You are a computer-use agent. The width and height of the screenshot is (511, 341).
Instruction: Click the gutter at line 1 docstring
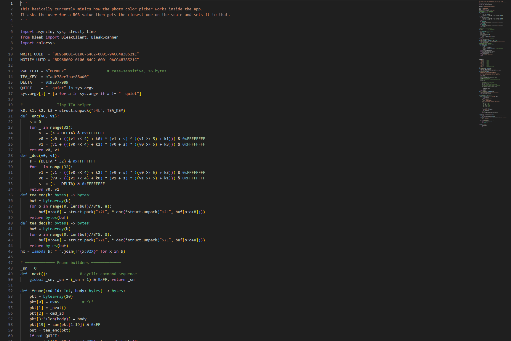click(x=11, y=3)
